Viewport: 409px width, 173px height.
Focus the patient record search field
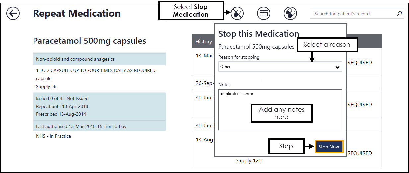352,14
